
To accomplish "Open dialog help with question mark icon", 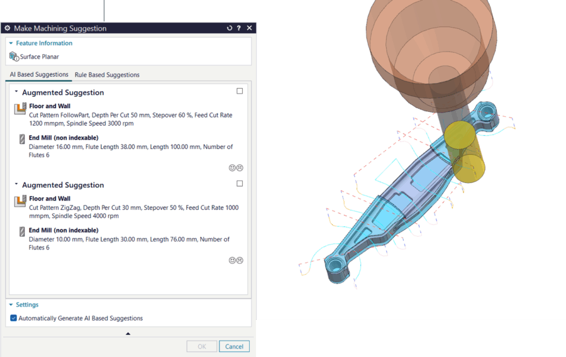I will tap(239, 28).
